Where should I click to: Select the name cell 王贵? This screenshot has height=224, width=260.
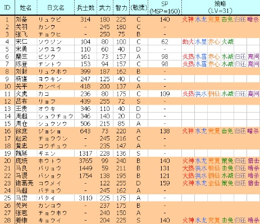pyautogui.click(x=21, y=109)
